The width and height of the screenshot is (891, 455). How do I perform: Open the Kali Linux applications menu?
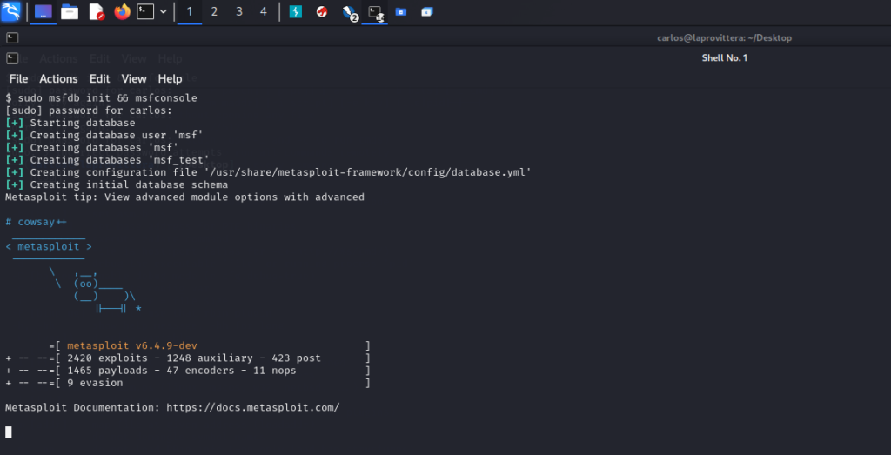(x=11, y=12)
